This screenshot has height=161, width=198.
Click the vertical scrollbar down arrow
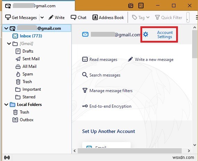pos(195,145)
